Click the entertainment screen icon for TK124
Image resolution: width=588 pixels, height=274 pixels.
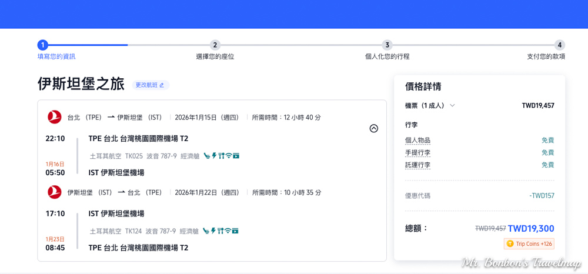click(235, 231)
